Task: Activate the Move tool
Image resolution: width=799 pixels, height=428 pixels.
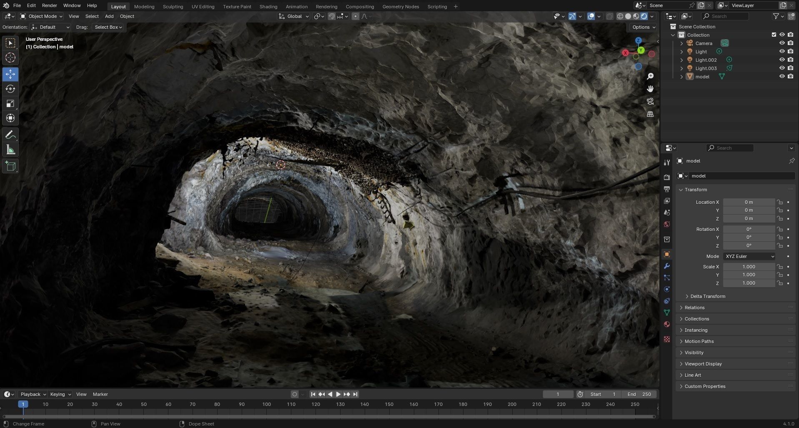Action: [x=10, y=74]
